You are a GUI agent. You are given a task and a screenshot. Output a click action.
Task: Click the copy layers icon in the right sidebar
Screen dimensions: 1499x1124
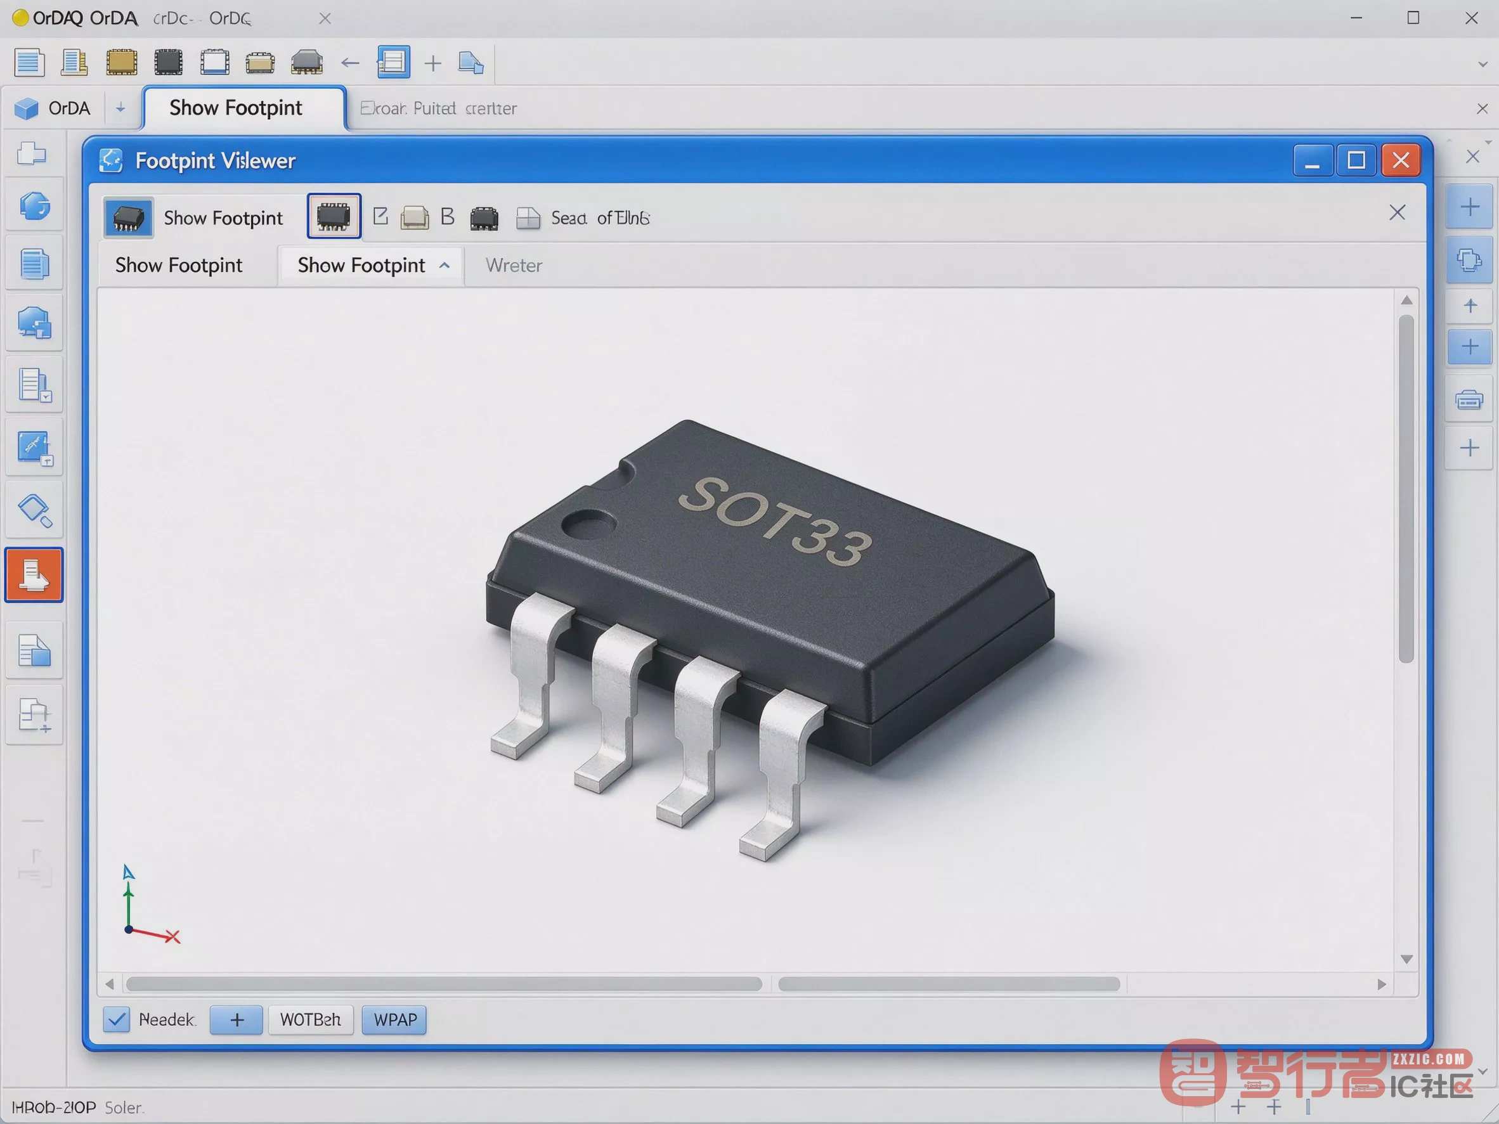[1469, 259]
